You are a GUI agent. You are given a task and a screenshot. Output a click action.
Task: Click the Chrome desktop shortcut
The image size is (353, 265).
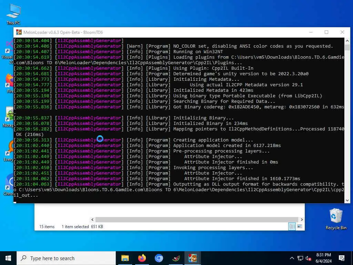(9, 184)
